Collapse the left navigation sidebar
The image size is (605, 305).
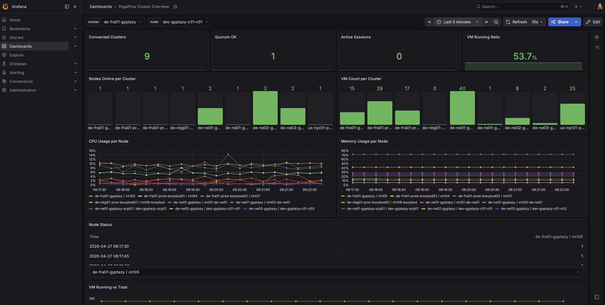pyautogui.click(x=66, y=6)
